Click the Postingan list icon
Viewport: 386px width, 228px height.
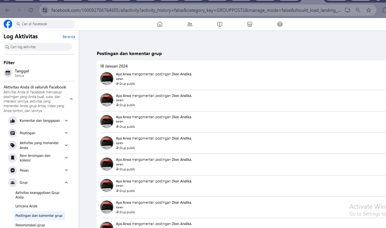click(x=12, y=133)
